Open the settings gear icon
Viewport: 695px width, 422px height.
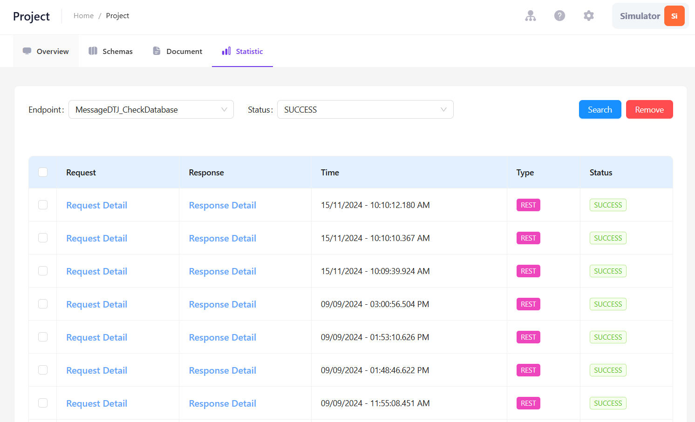tap(589, 16)
